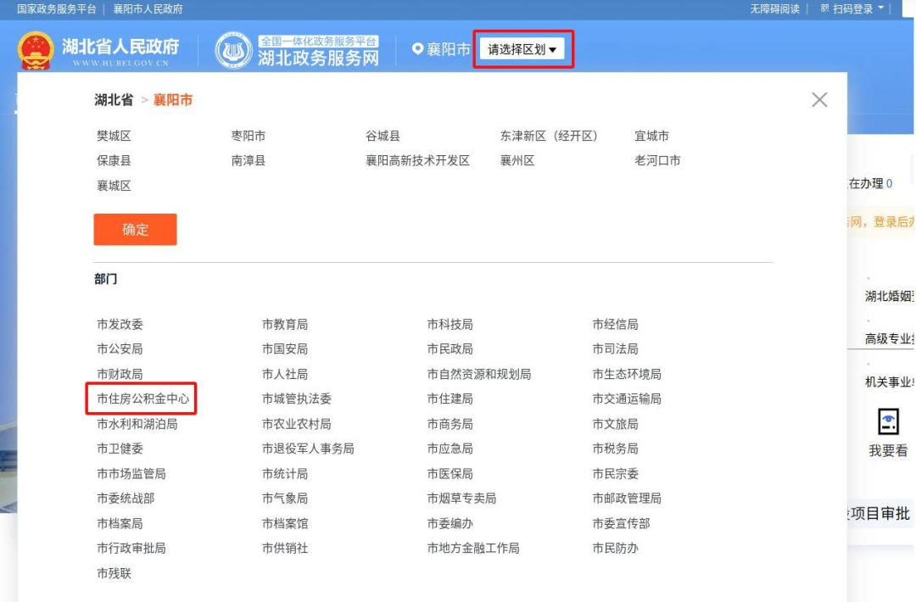Choose 老河口市 from the region list
The height and width of the screenshot is (602, 916).
point(658,160)
